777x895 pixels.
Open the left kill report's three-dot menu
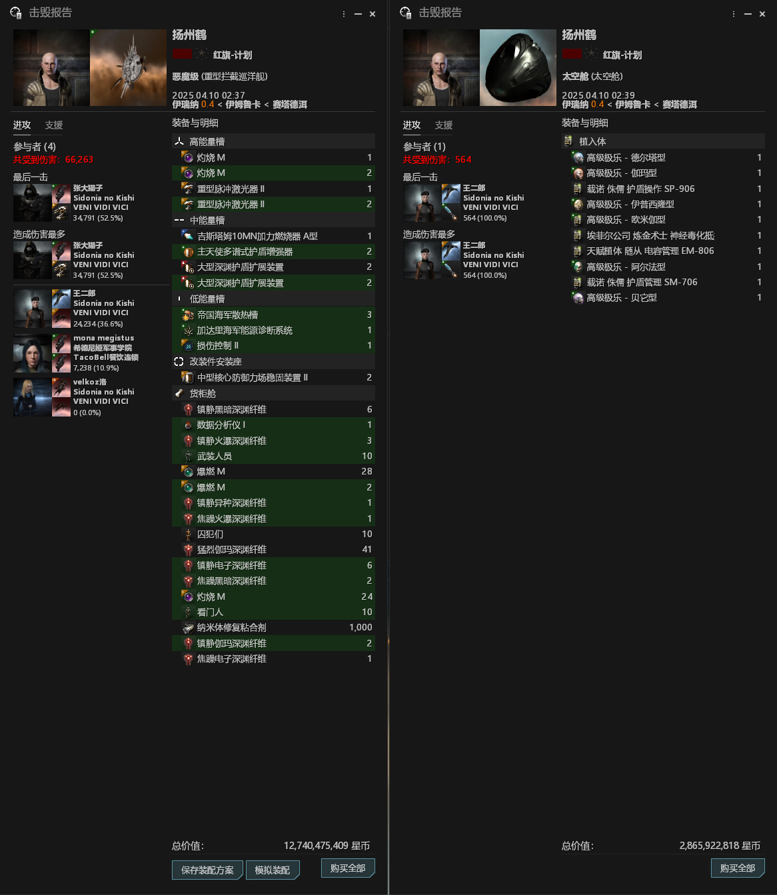coord(344,13)
